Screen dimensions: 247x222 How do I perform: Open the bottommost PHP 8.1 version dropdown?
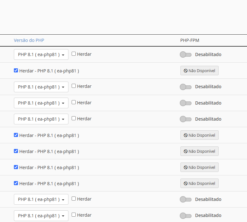click(41, 216)
